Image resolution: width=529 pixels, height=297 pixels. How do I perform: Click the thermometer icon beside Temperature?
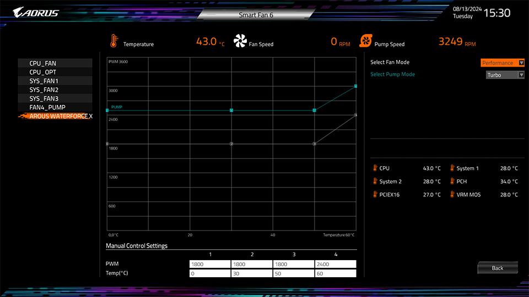pyautogui.click(x=114, y=41)
